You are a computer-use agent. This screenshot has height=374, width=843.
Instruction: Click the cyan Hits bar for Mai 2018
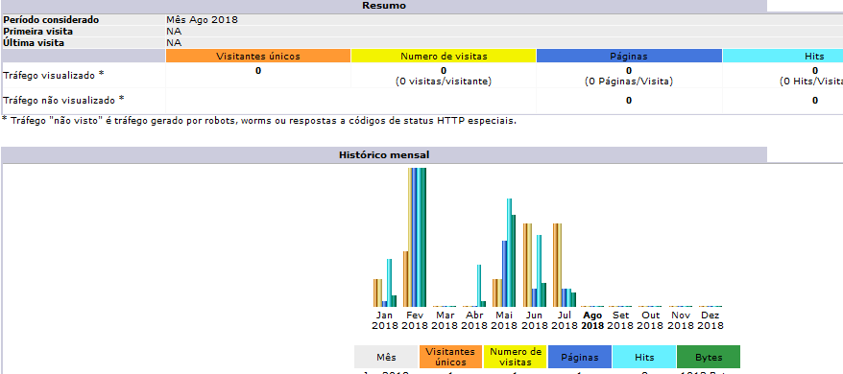pos(509,252)
